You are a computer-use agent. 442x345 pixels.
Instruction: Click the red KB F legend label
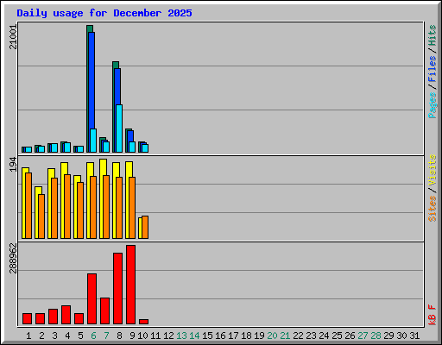coord(432,315)
